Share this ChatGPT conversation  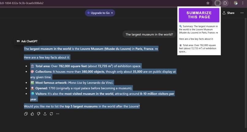tap(228, 13)
